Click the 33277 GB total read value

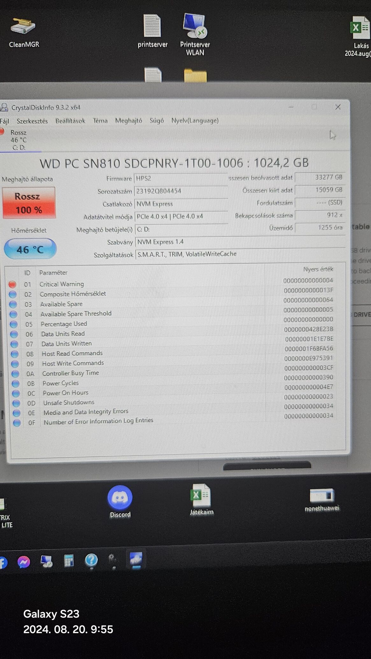tap(320, 177)
